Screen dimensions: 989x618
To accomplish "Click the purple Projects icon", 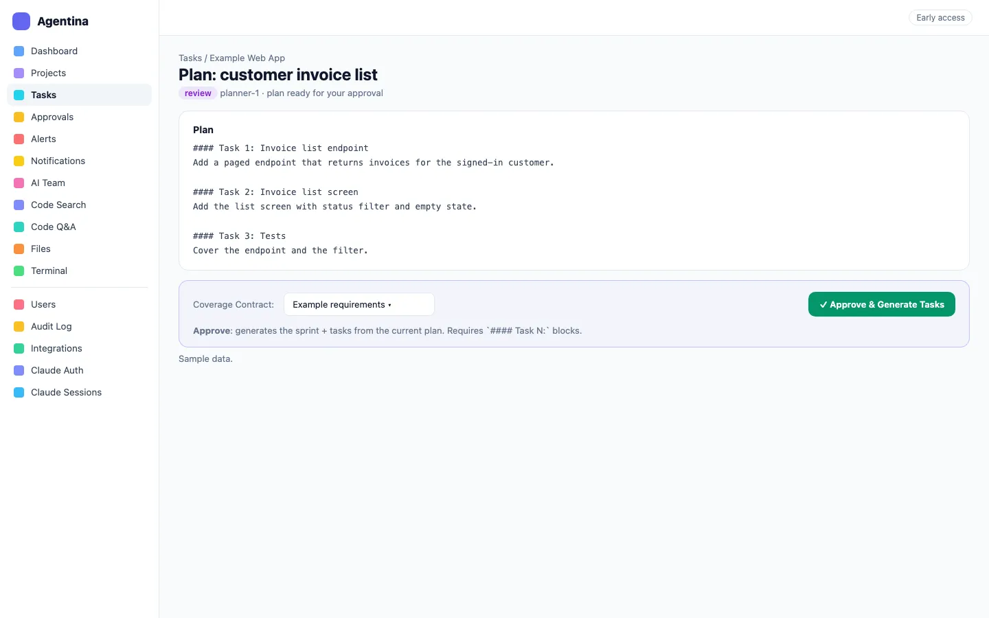I will click(x=19, y=73).
